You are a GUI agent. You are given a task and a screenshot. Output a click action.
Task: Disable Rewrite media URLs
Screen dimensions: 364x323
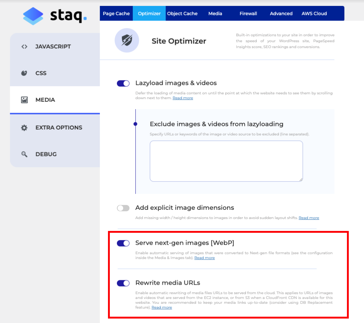pos(123,283)
